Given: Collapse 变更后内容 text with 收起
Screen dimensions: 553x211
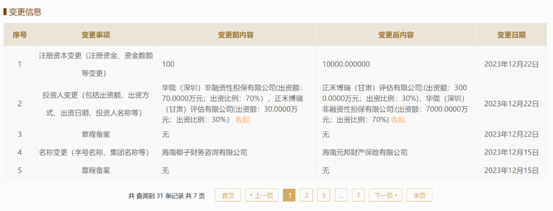Looking at the screenshot, I should [398, 120].
